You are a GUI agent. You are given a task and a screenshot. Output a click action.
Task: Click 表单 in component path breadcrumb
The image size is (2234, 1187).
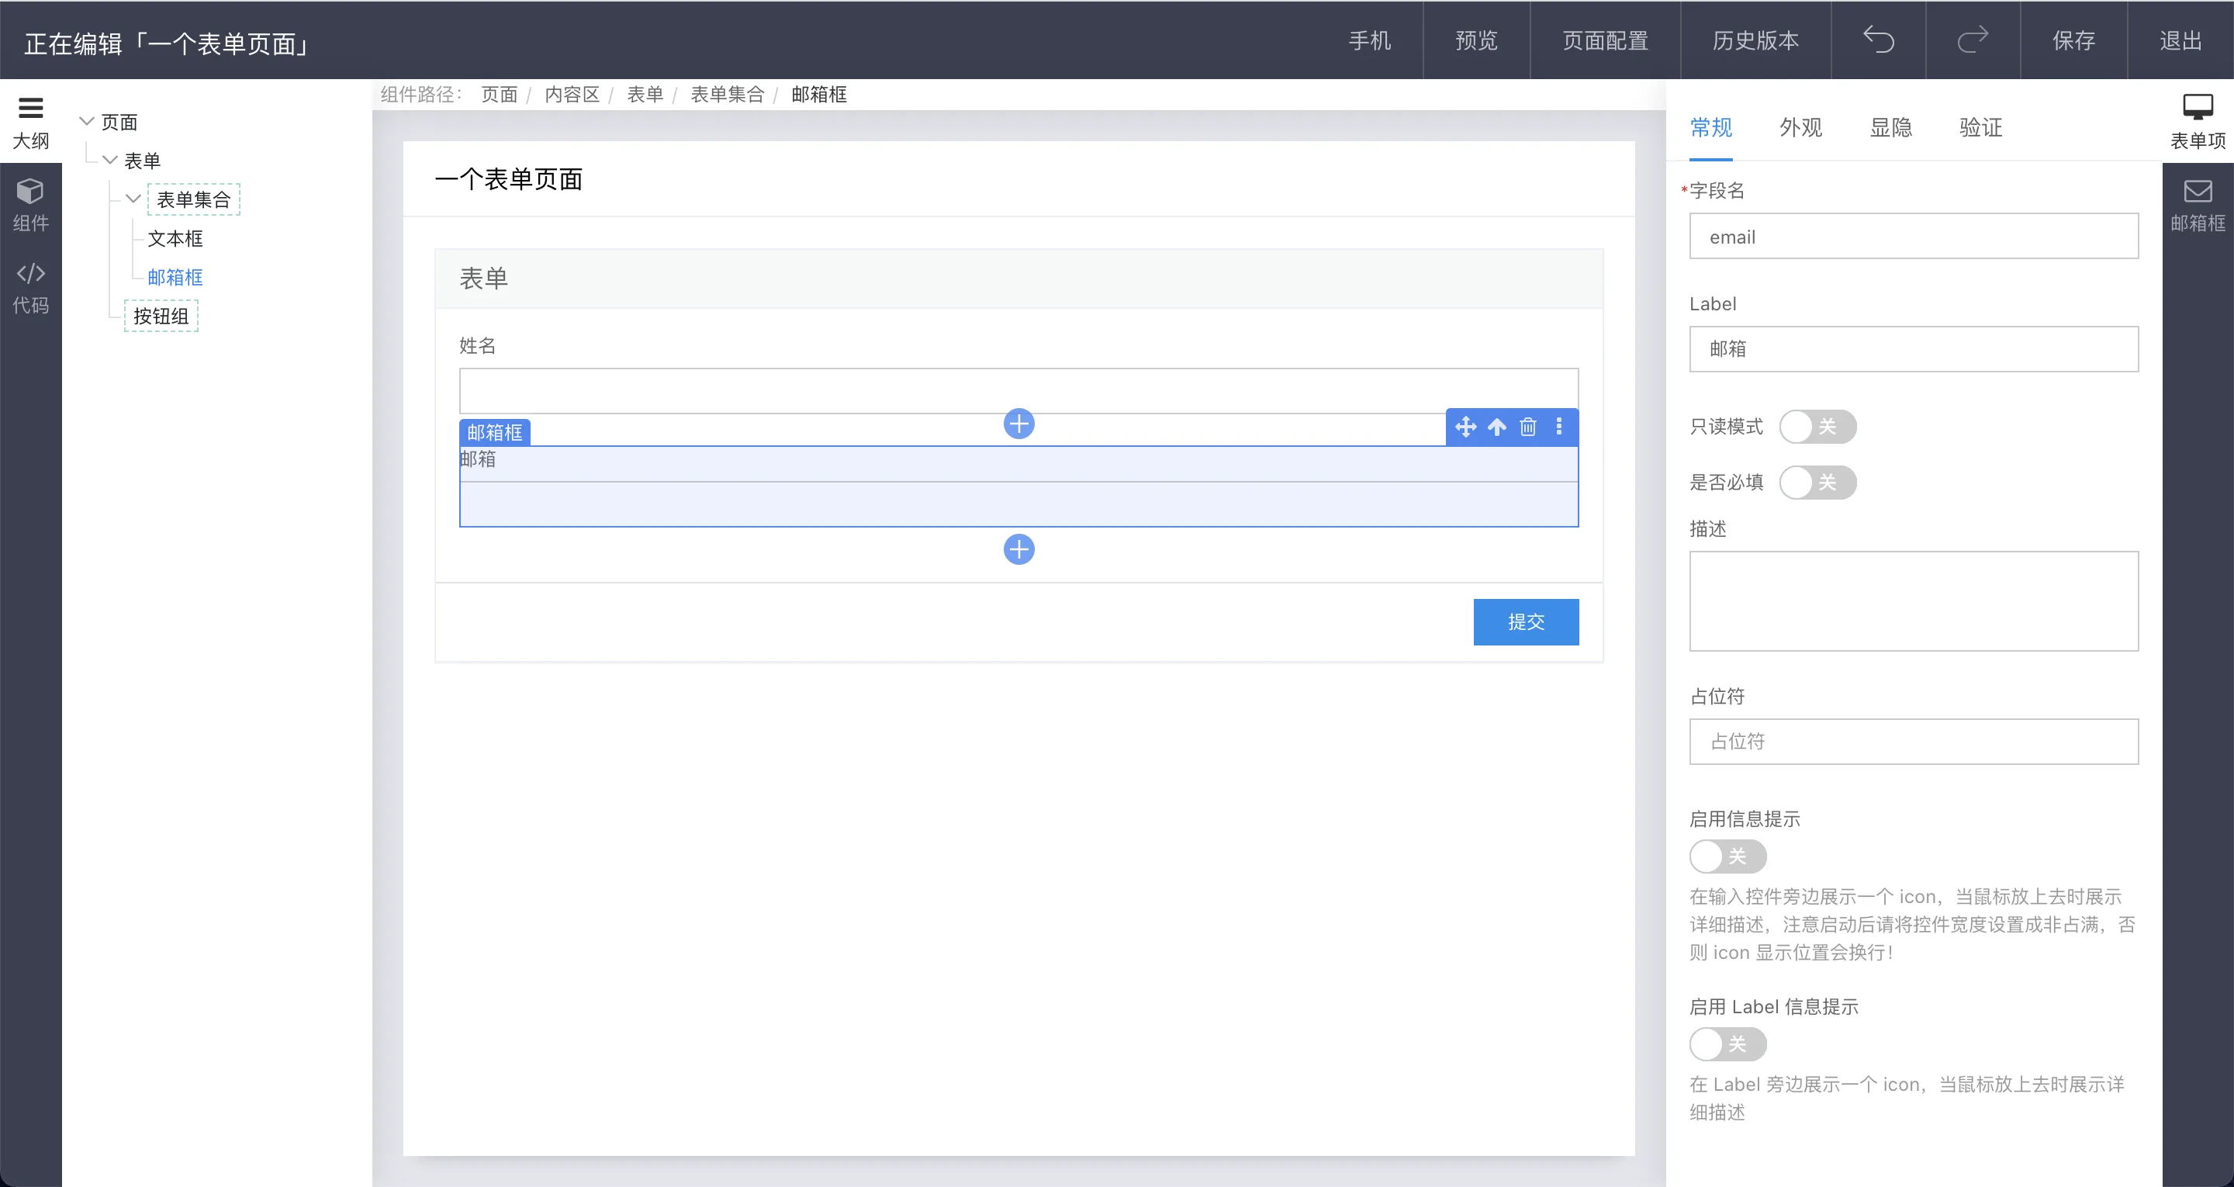(x=645, y=95)
